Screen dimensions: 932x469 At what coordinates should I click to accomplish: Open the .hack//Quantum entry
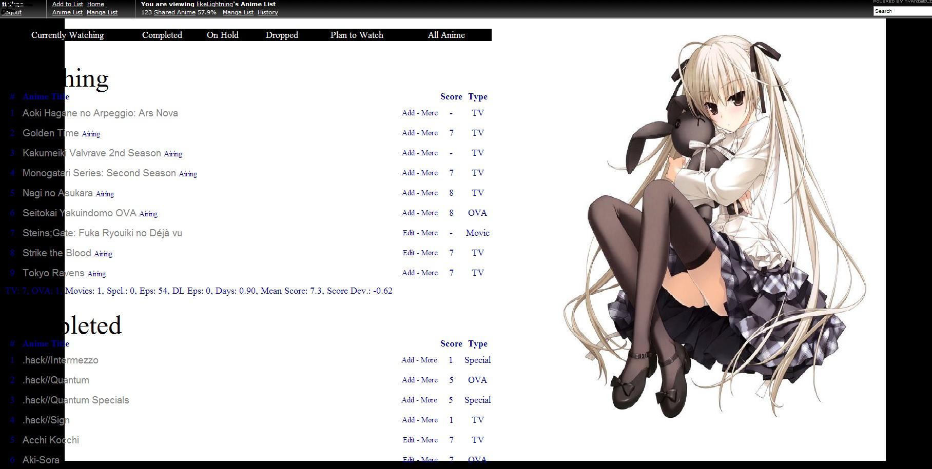[56, 380]
